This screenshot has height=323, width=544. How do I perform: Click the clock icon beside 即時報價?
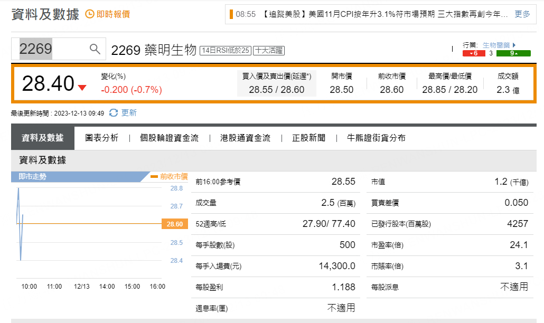(89, 14)
